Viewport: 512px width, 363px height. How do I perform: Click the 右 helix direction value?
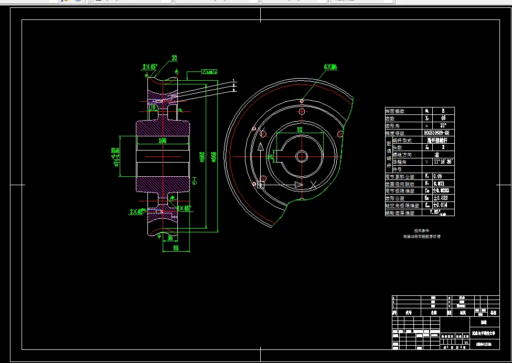point(437,155)
